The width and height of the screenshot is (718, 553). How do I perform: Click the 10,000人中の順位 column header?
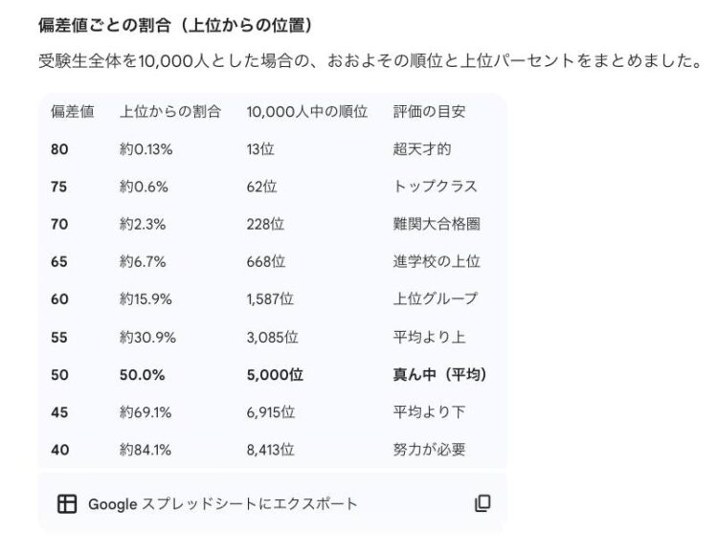pyautogui.click(x=306, y=111)
